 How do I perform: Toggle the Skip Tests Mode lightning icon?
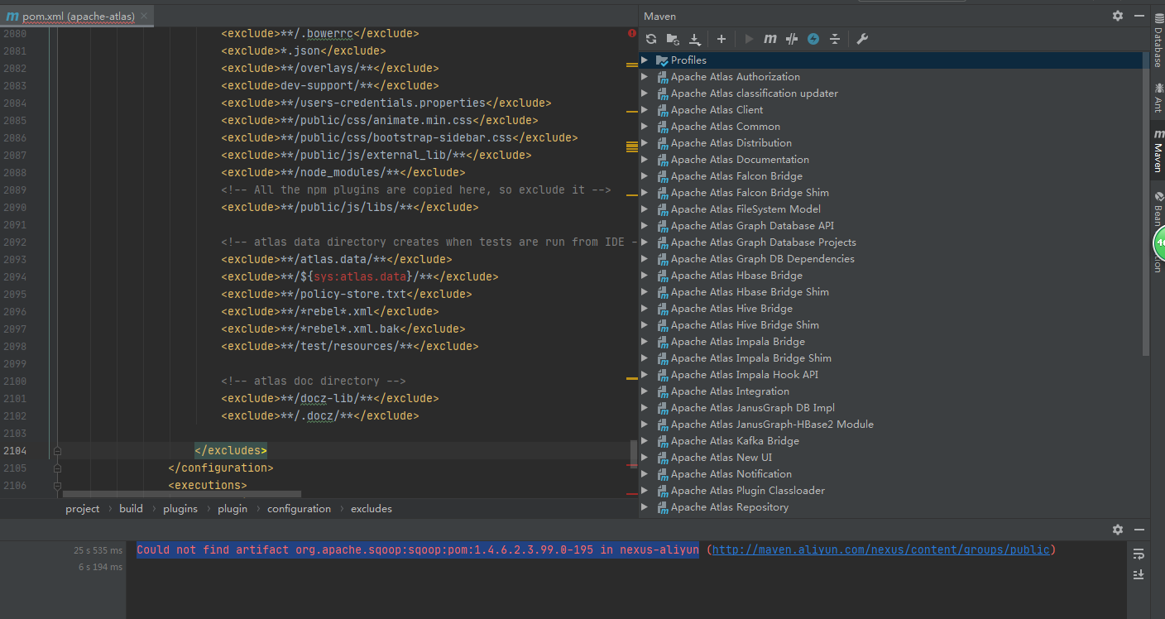(x=813, y=39)
